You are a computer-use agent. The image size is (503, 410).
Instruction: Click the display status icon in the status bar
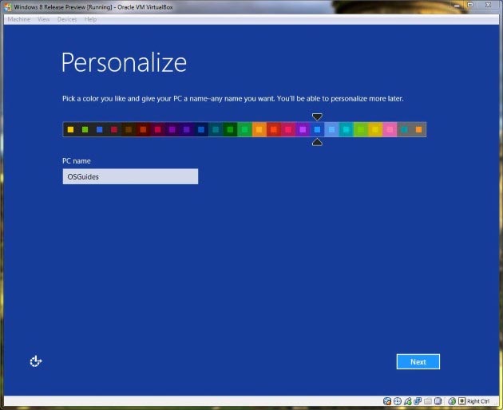[437, 400]
